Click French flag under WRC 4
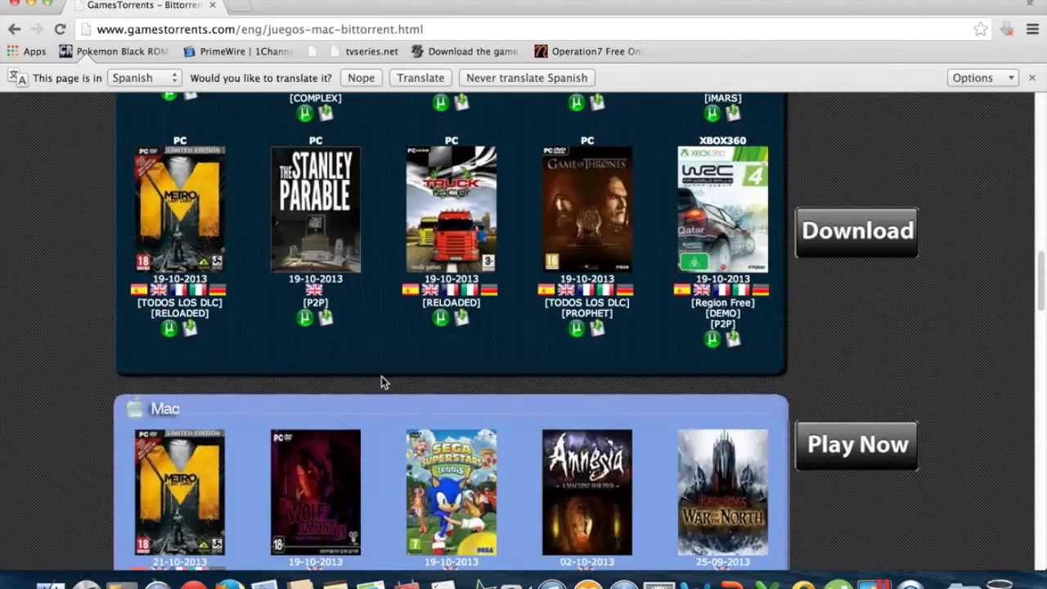Viewport: 1047px width, 589px height. (721, 290)
